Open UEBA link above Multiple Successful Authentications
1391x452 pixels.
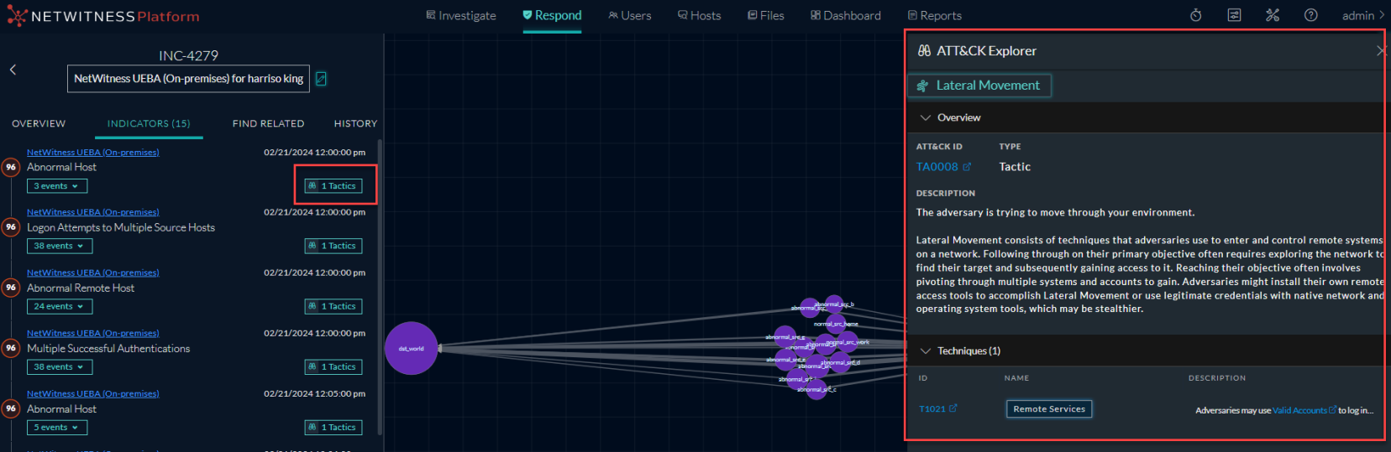coord(93,333)
